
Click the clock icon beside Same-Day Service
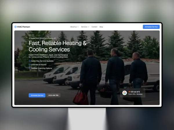coord(30,61)
